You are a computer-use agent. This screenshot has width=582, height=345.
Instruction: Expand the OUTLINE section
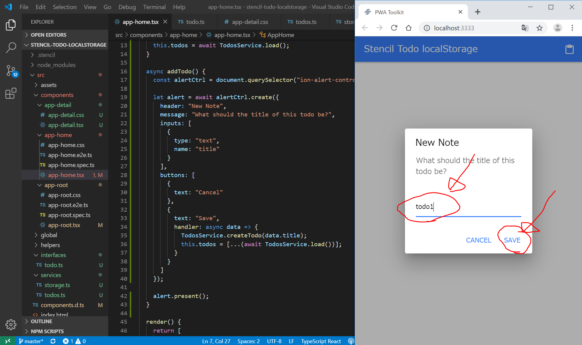(x=65, y=321)
